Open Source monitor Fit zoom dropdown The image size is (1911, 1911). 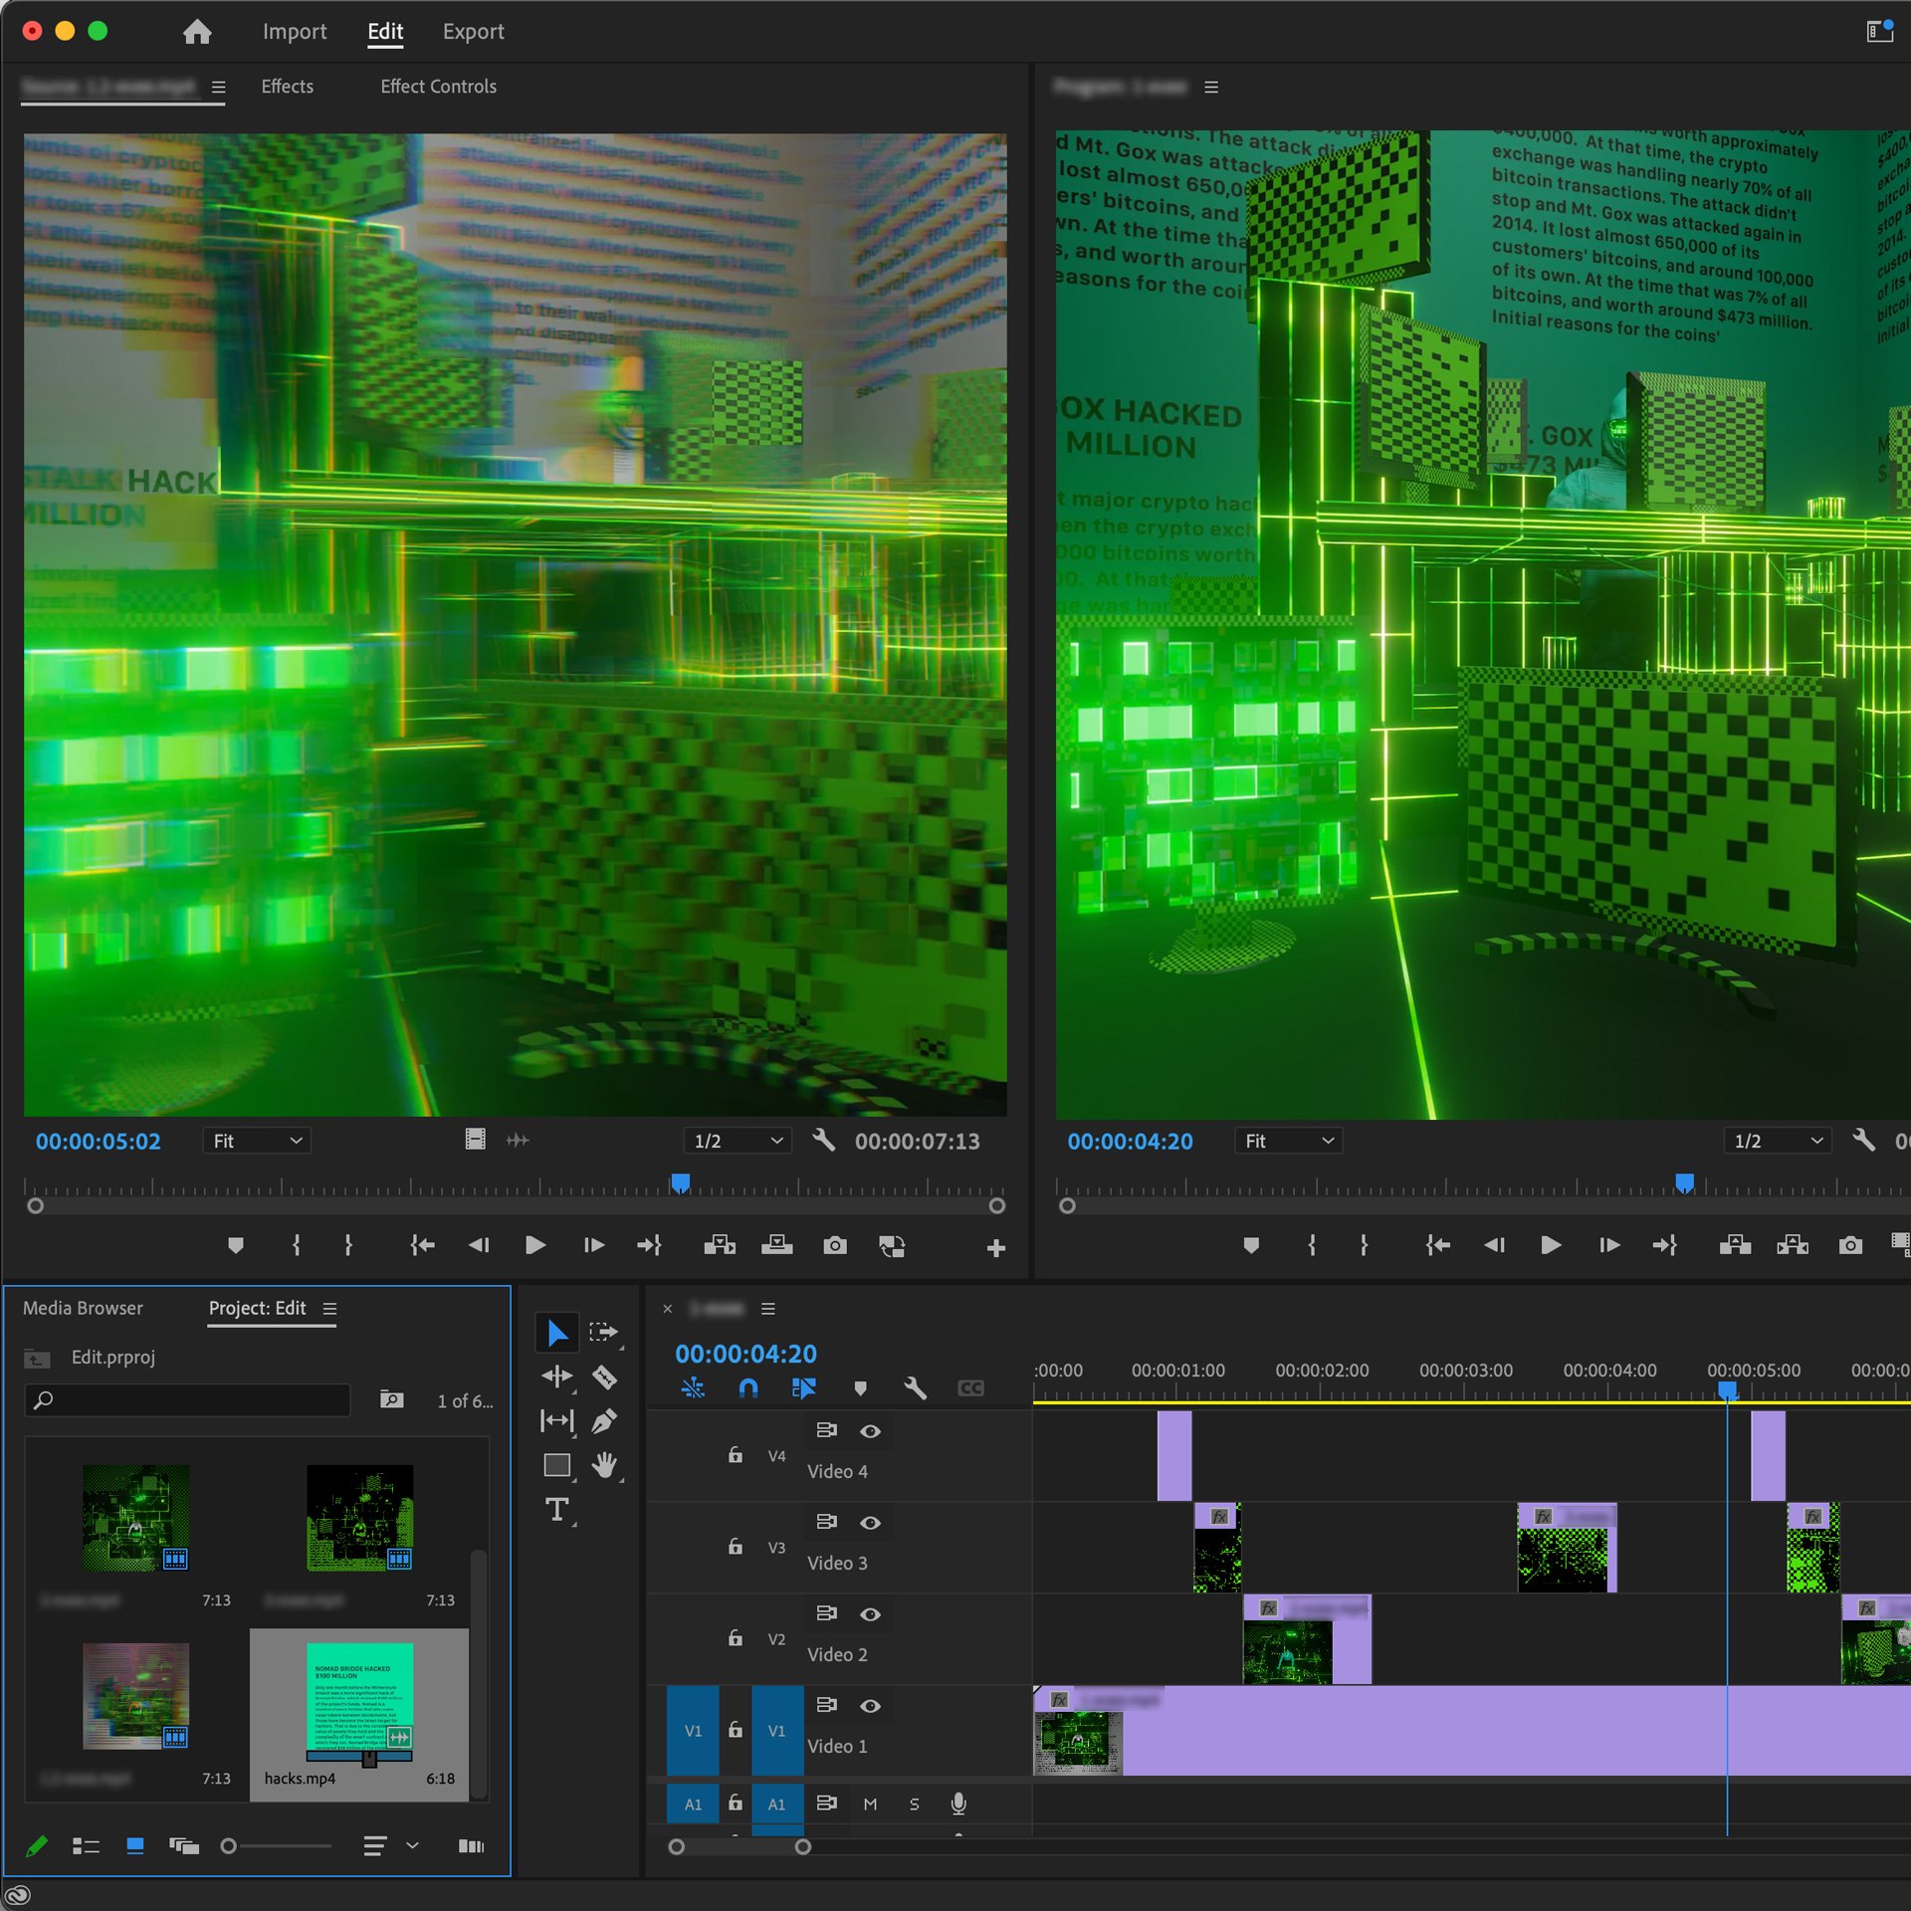[257, 1141]
